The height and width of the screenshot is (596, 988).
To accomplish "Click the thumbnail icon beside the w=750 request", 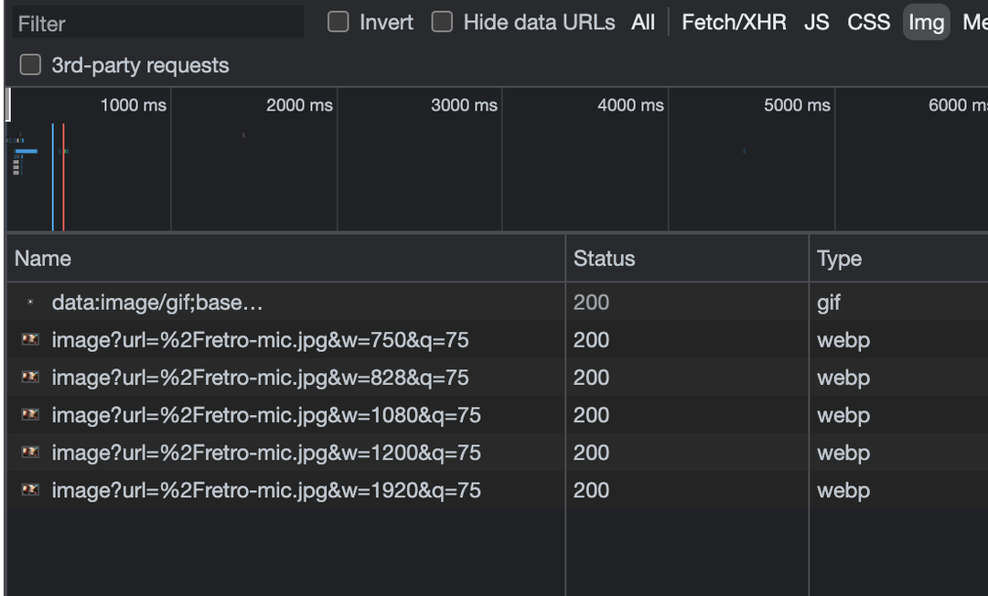I will (x=29, y=339).
